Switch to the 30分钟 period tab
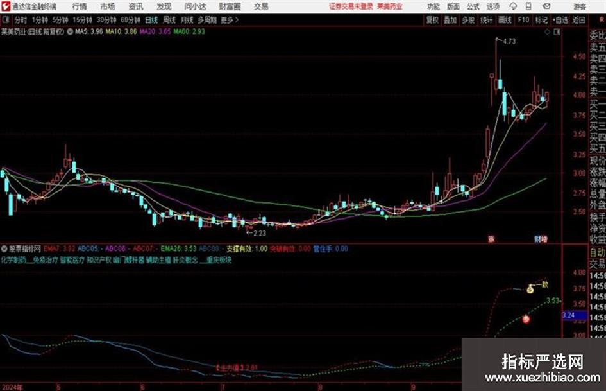This screenshot has height=391, width=606. (106, 20)
